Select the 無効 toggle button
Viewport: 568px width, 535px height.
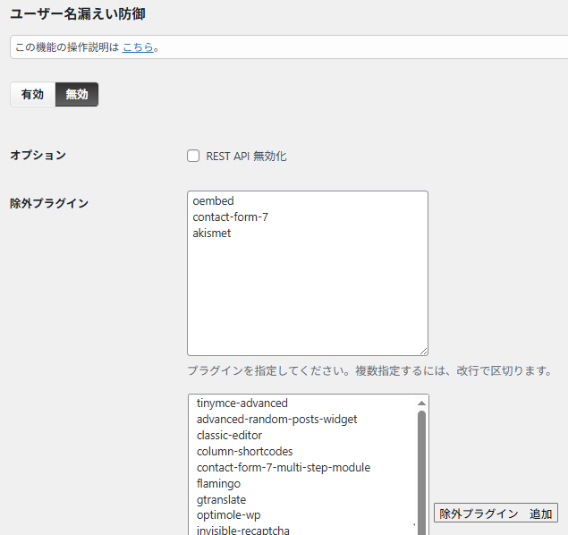[x=77, y=94]
